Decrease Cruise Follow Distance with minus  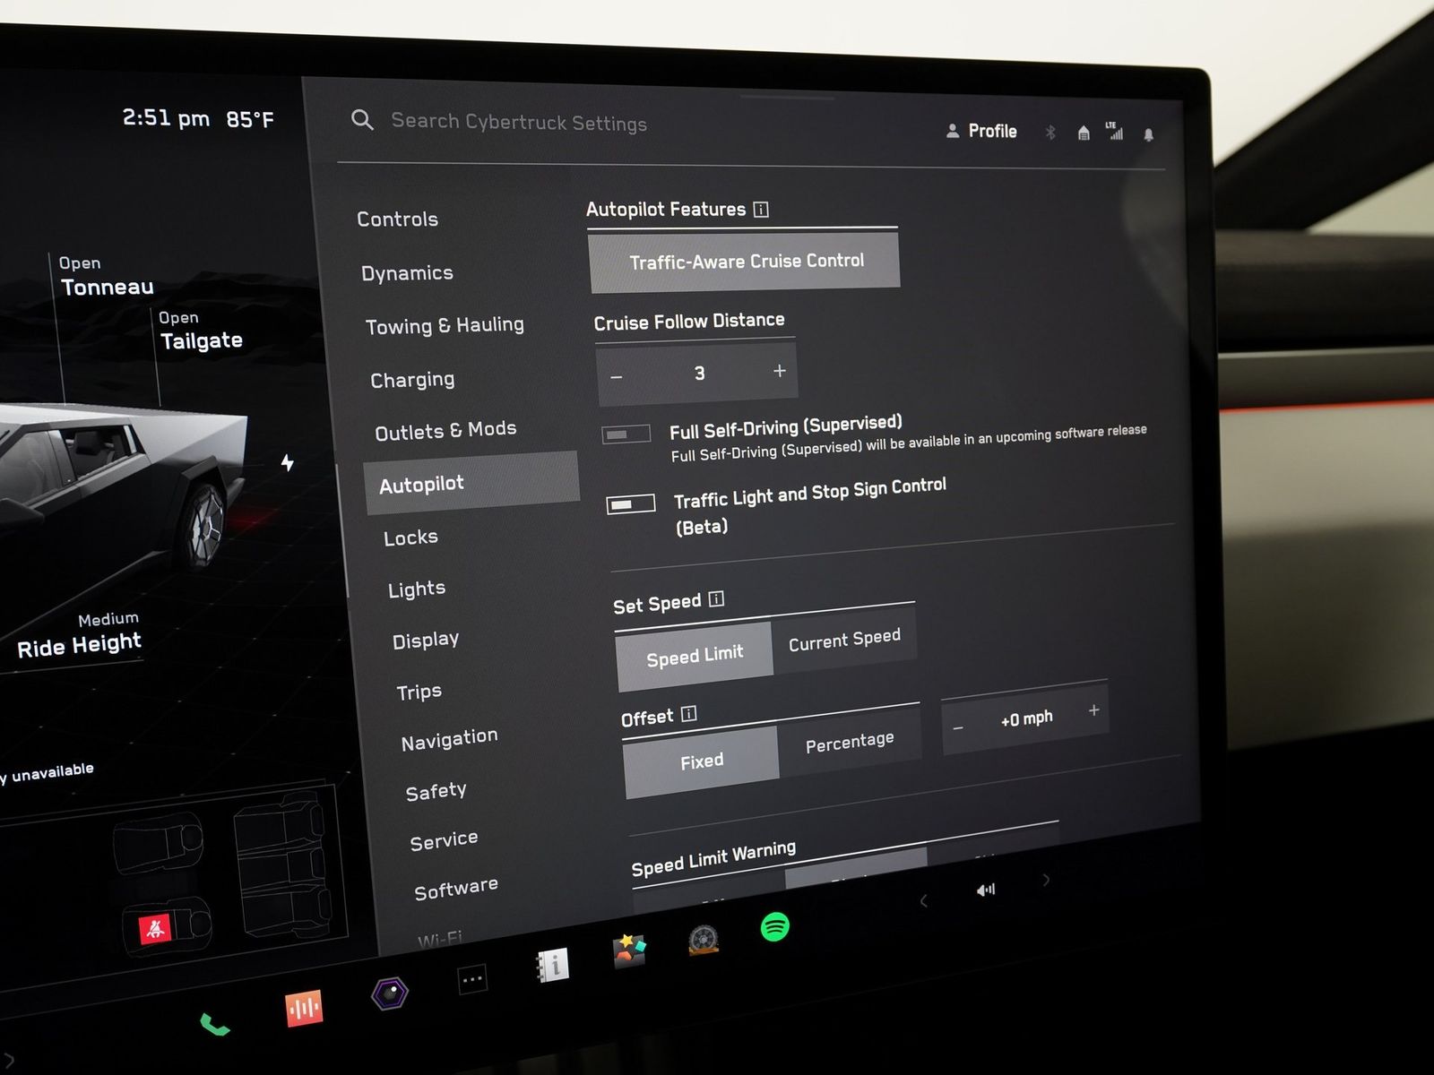pyautogui.click(x=617, y=377)
